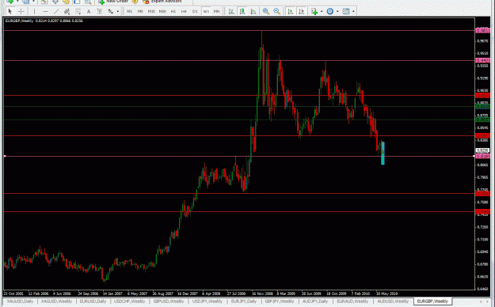Click the New Order button
Screen dimensions: 495x307
point(113,2)
